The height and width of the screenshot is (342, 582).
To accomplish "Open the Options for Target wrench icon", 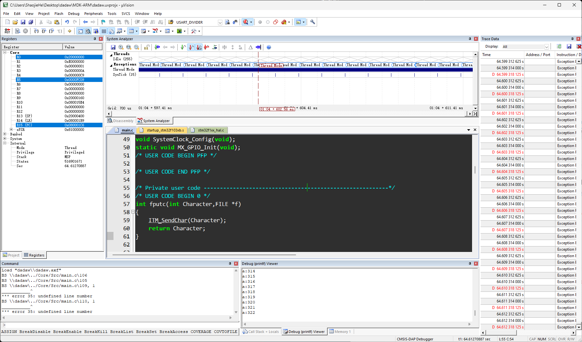I will (313, 22).
